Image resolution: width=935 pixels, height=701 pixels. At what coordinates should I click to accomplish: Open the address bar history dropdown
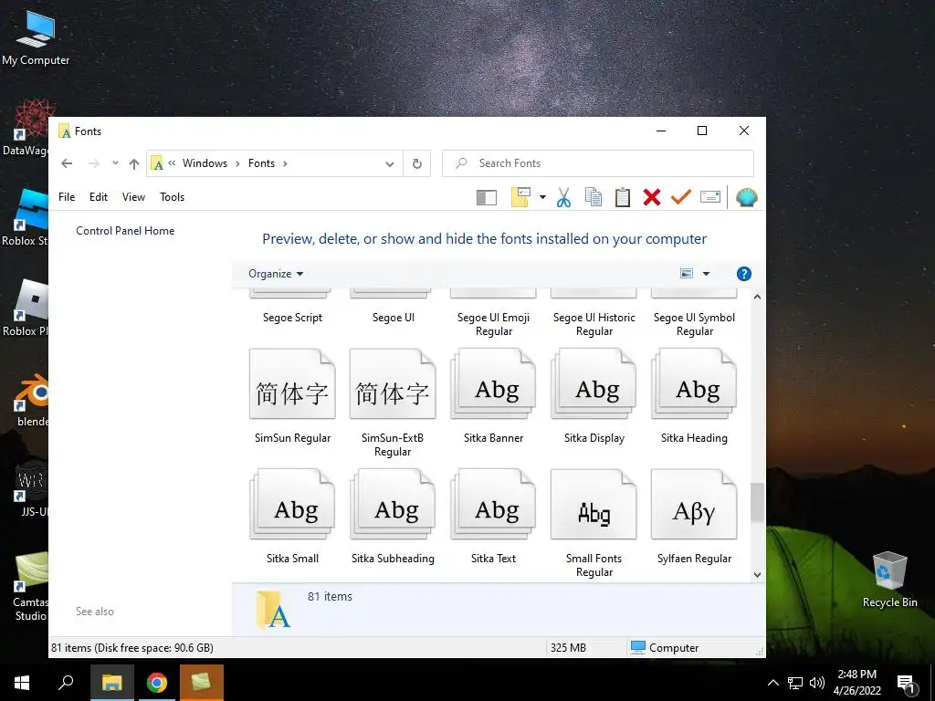(x=389, y=164)
